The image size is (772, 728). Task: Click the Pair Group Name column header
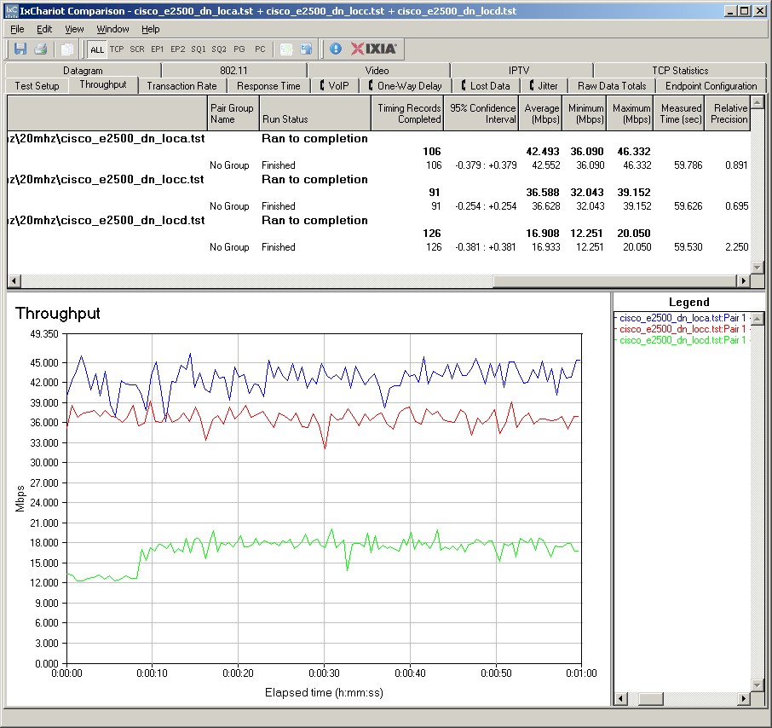(233, 113)
